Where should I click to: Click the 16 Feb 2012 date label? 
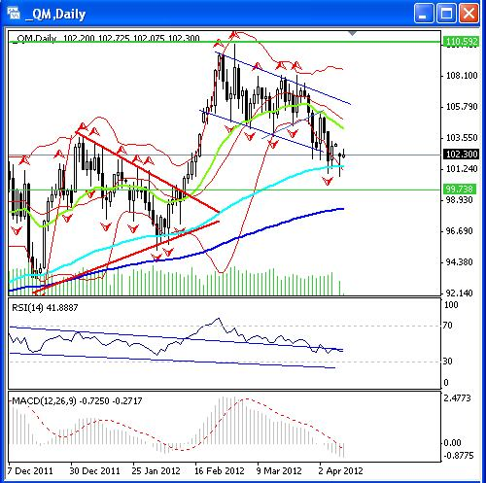[x=220, y=470]
